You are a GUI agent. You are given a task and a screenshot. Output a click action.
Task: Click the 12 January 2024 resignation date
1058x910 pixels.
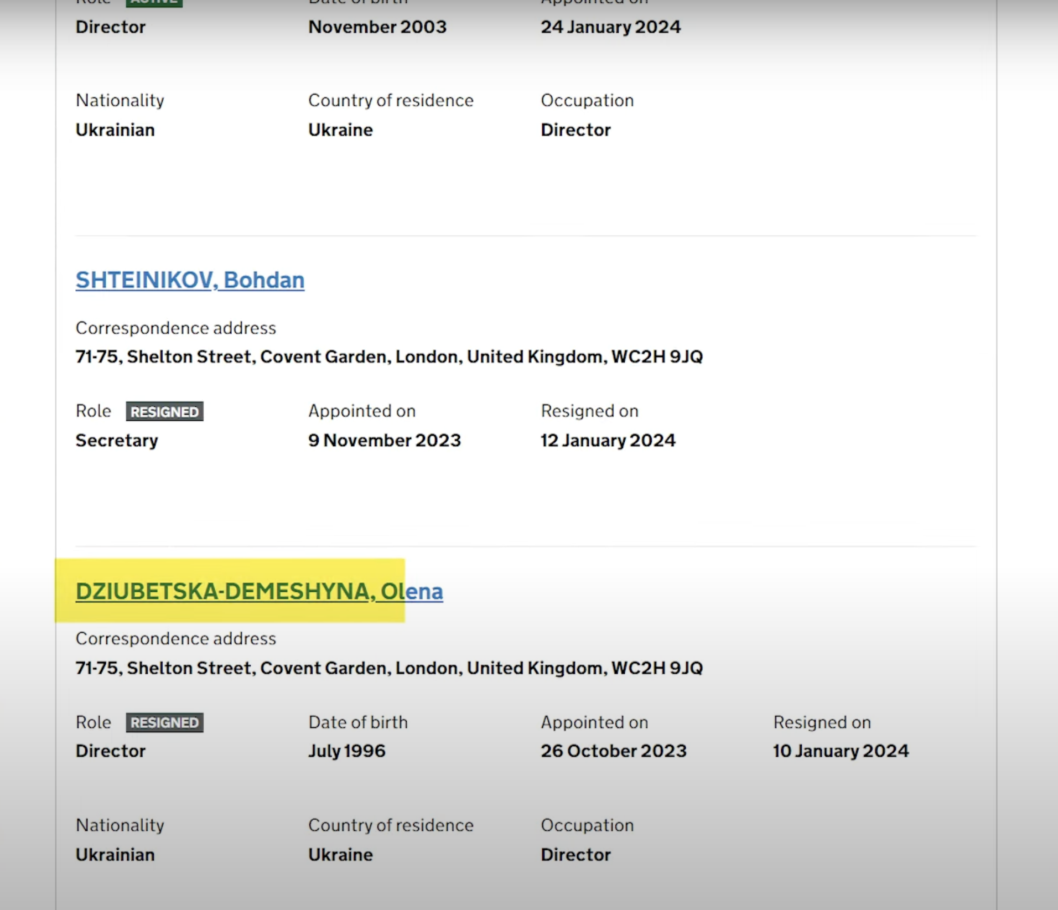[x=608, y=440]
